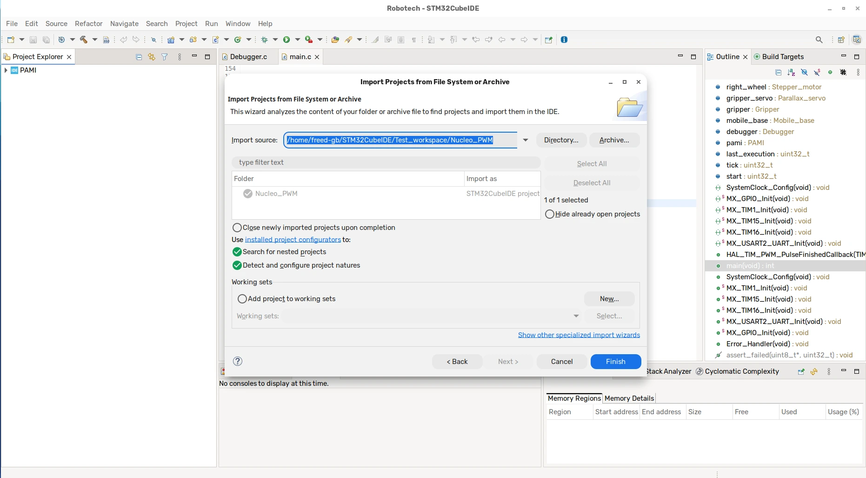Screen dimensions: 866x478
Task: Open the Navigate menu
Action: coord(124,24)
